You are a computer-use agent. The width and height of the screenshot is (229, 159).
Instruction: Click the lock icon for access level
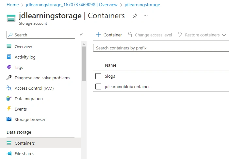pyautogui.click(x=130, y=34)
